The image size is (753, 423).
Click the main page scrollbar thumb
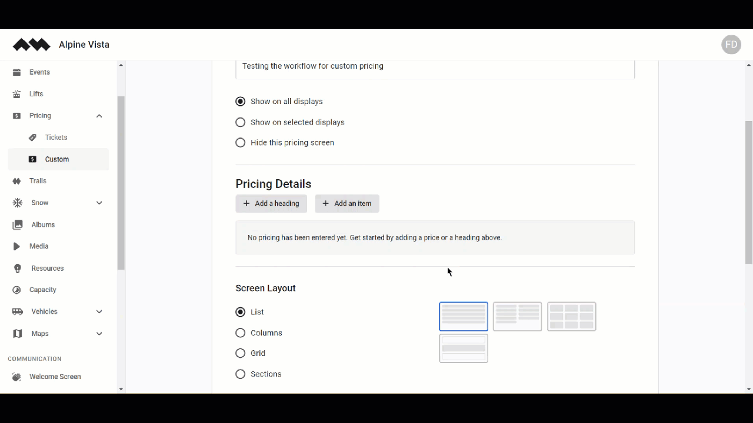click(749, 192)
